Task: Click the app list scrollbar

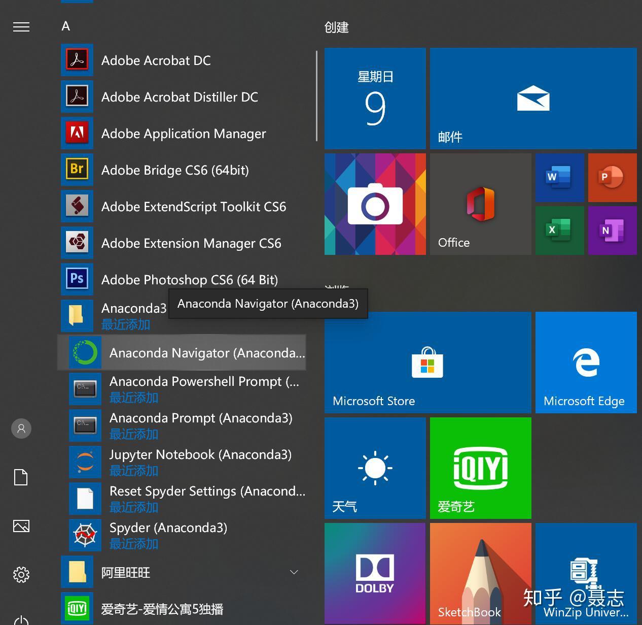Action: (x=316, y=96)
